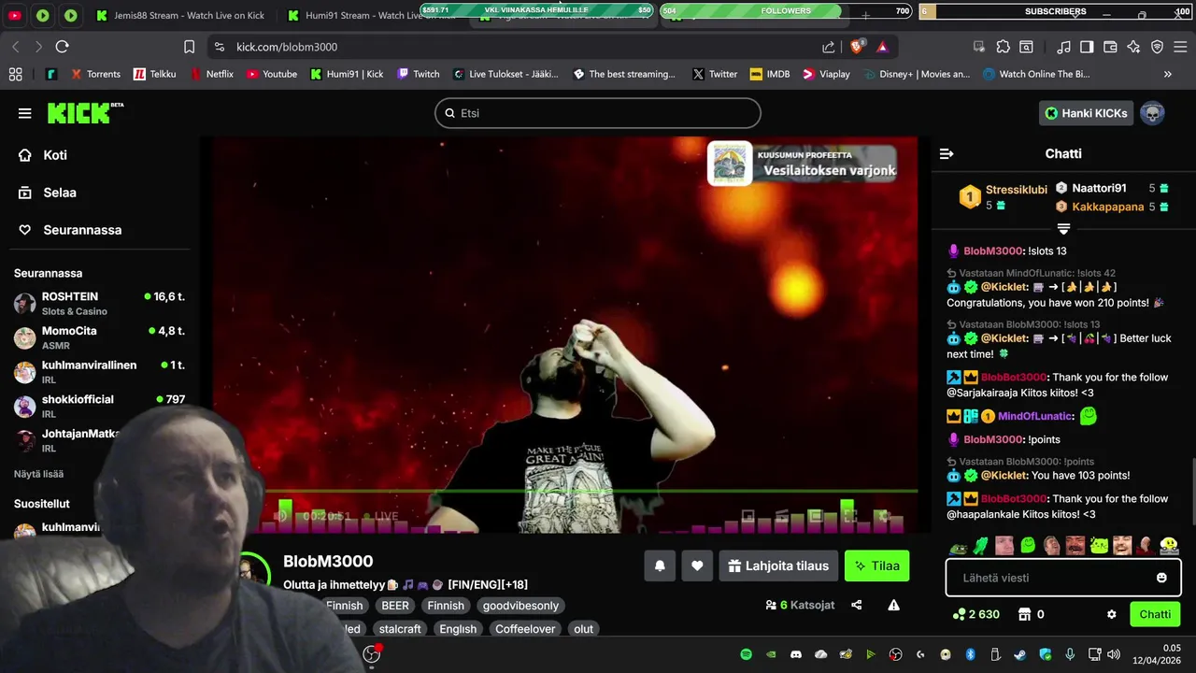Open the Kuusumun Profeetta song overlay
This screenshot has width=1196, height=673.
click(802, 164)
